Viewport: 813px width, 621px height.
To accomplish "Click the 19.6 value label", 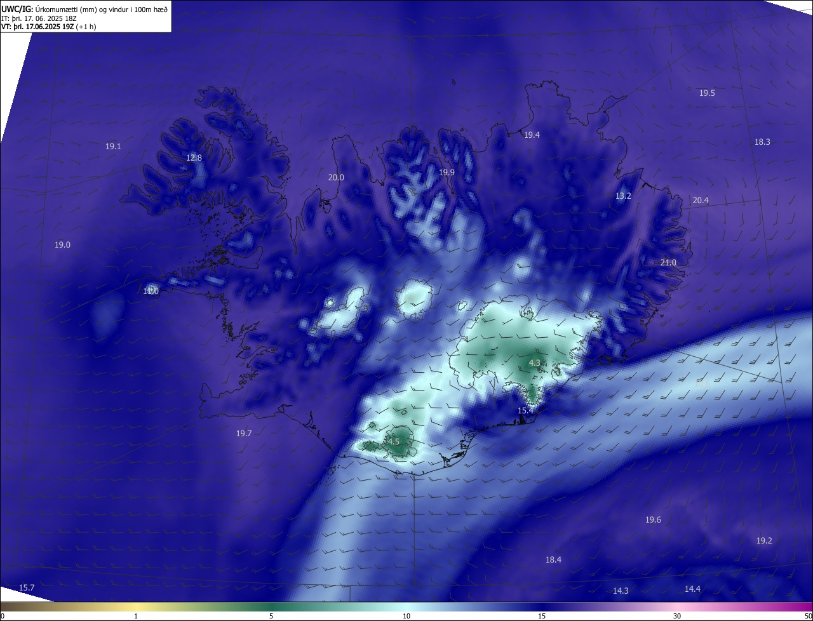I will [x=653, y=520].
